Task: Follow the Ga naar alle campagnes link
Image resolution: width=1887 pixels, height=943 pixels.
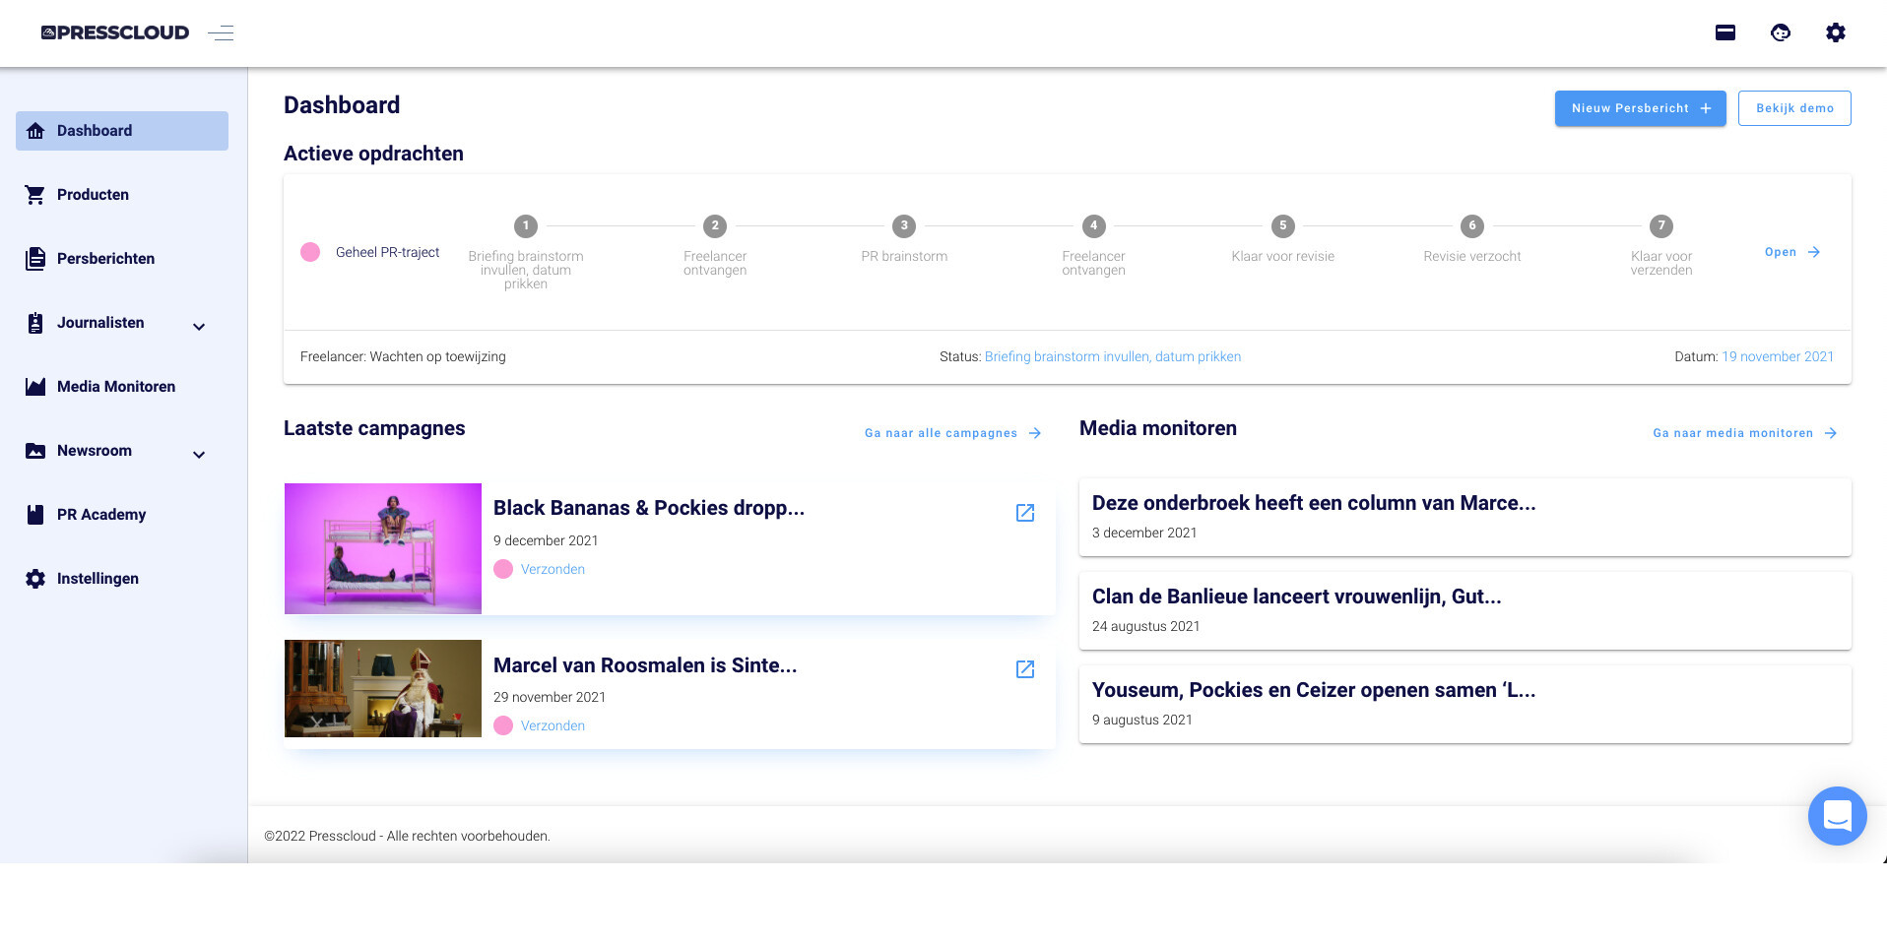Action: click(951, 433)
